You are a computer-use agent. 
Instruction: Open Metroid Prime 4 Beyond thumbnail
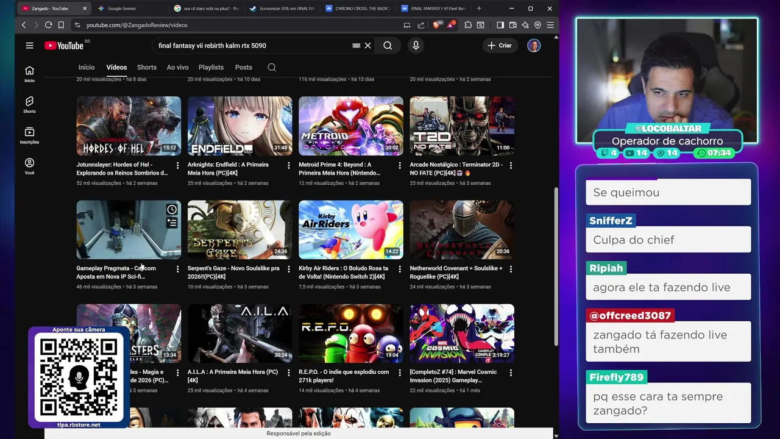coord(351,126)
